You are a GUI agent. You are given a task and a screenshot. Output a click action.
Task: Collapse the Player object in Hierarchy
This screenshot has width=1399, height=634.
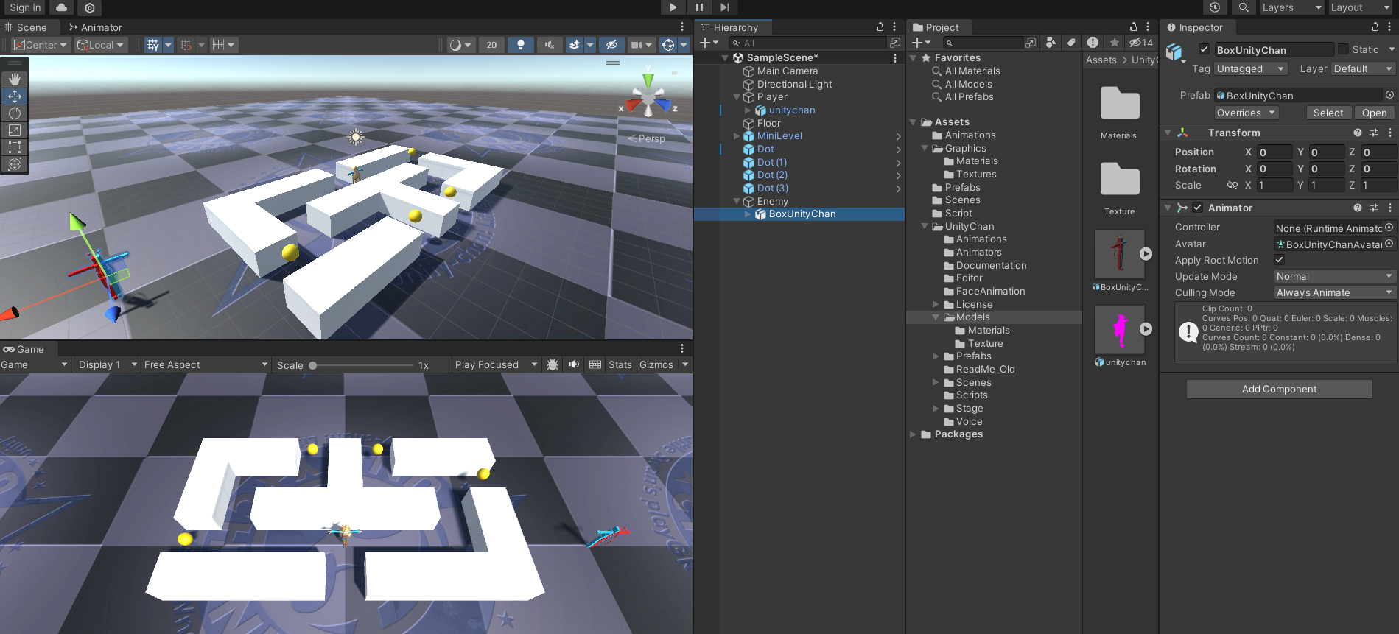pyautogui.click(x=737, y=97)
